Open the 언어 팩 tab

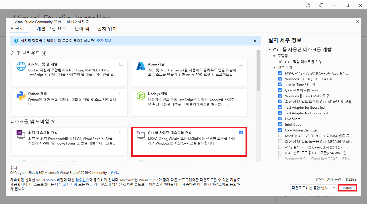pos(82,29)
